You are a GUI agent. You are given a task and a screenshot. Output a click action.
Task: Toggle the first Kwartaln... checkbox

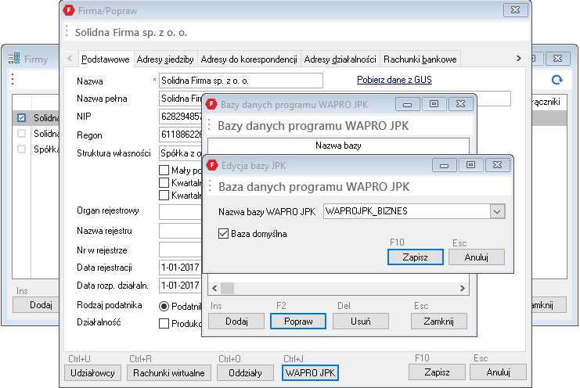164,182
